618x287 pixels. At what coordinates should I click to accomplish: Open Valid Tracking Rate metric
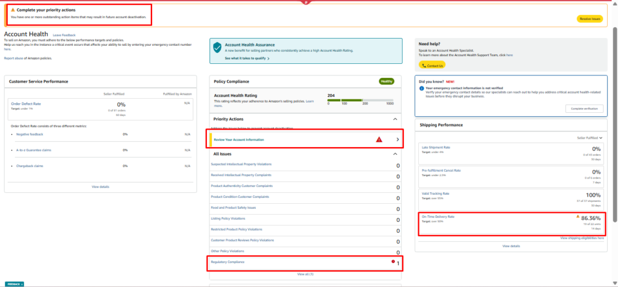[436, 194]
